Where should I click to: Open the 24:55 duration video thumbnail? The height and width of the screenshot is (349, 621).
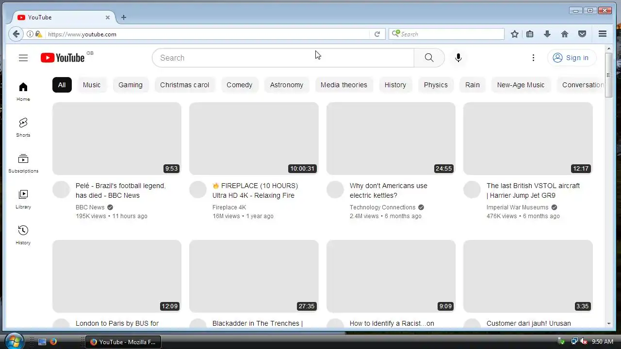(391, 139)
